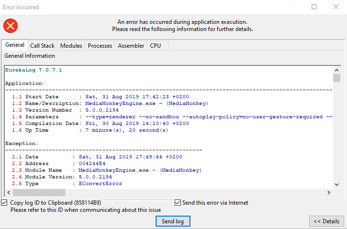This screenshot has height=229, width=347.
Task: Switch to the Call Stack tab
Action: (x=42, y=46)
